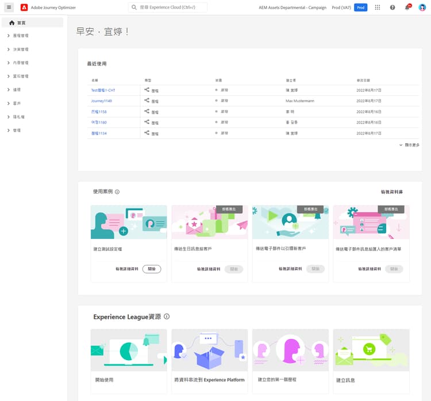
Task: Expand the 決策管理 sidebar section
Action: 9,49
